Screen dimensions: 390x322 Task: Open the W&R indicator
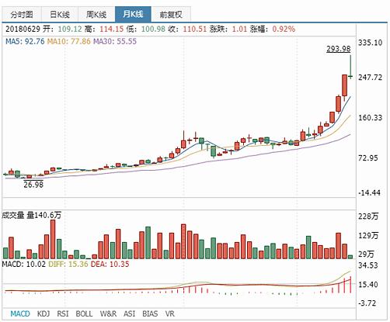pos(108,313)
